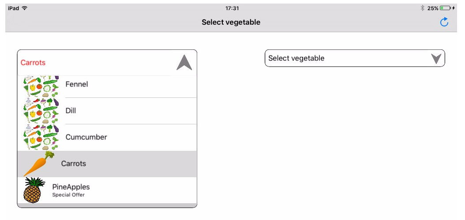Image resolution: width=465 pixels, height=220 pixels.
Task: Tap the Wi-Fi status icon
Action: 24,8
